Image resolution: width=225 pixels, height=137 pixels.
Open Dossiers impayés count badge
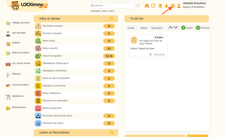[109, 33]
